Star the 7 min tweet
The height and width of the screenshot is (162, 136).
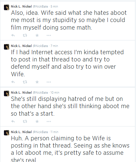pyautogui.click(x=37, y=82)
